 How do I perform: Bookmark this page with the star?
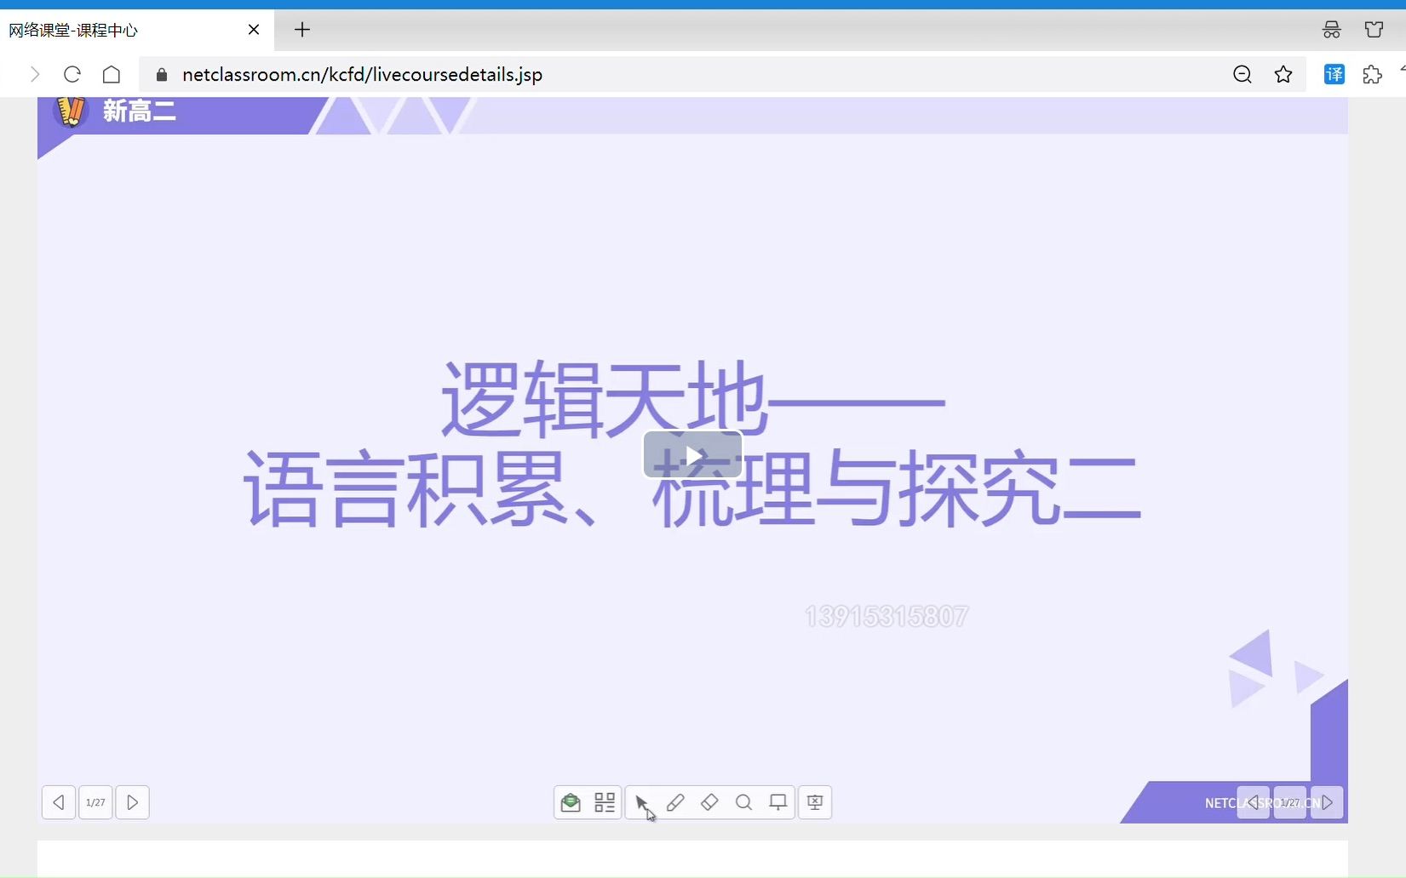1283,75
